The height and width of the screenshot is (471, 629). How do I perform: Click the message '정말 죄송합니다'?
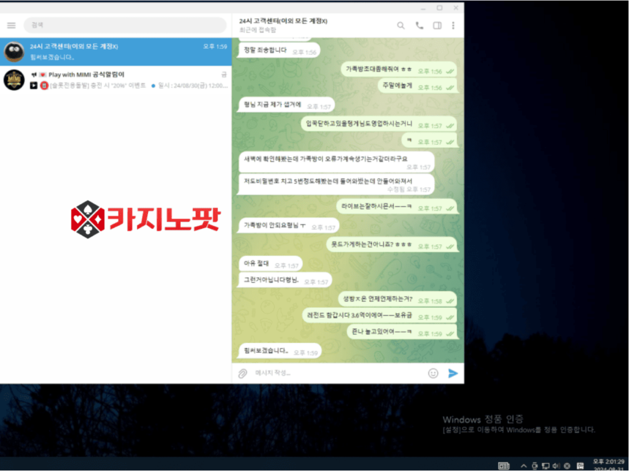(279, 50)
